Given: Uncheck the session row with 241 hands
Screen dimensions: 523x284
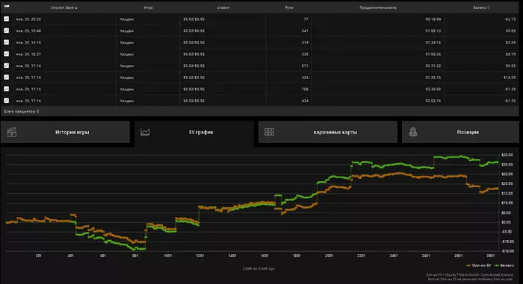Looking at the screenshot, I should [x=6, y=31].
